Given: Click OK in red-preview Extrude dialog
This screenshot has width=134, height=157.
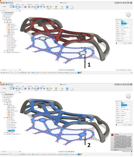Looking at the screenshot, I should (125, 43).
